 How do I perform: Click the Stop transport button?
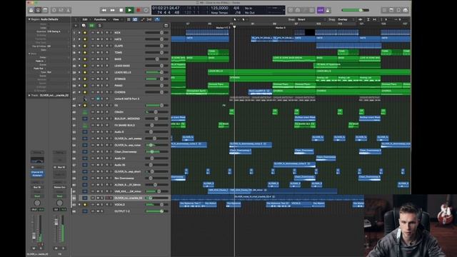121,10
